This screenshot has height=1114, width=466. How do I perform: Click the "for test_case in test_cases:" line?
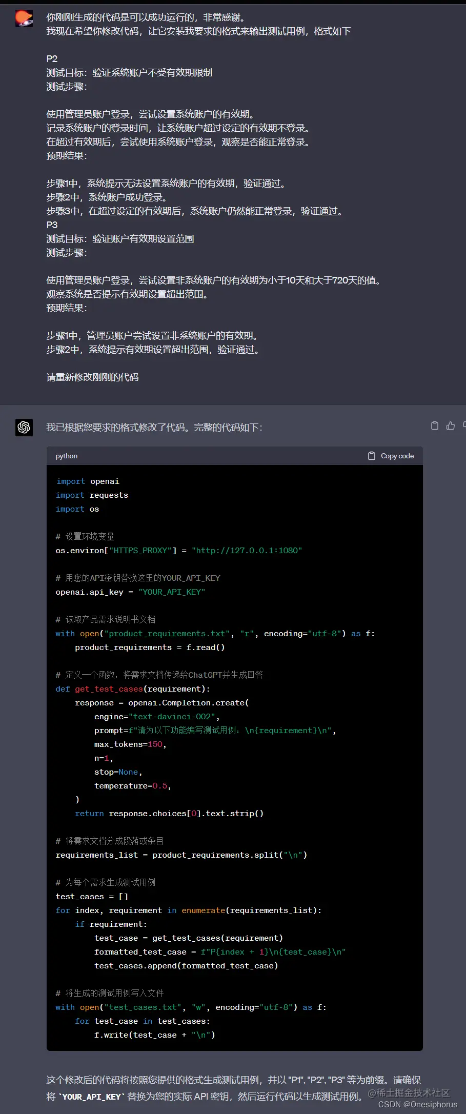(143, 1021)
